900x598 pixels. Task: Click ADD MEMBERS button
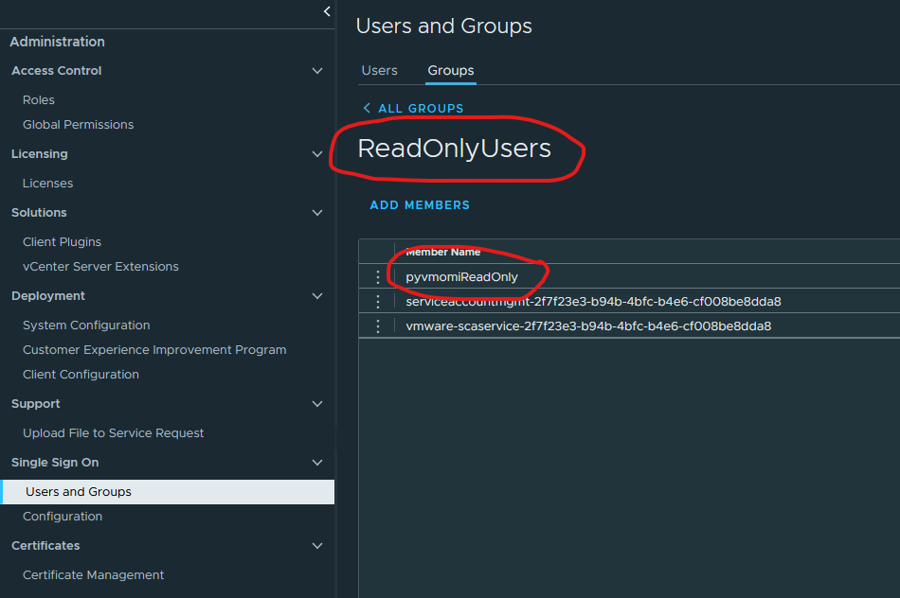[x=420, y=205]
